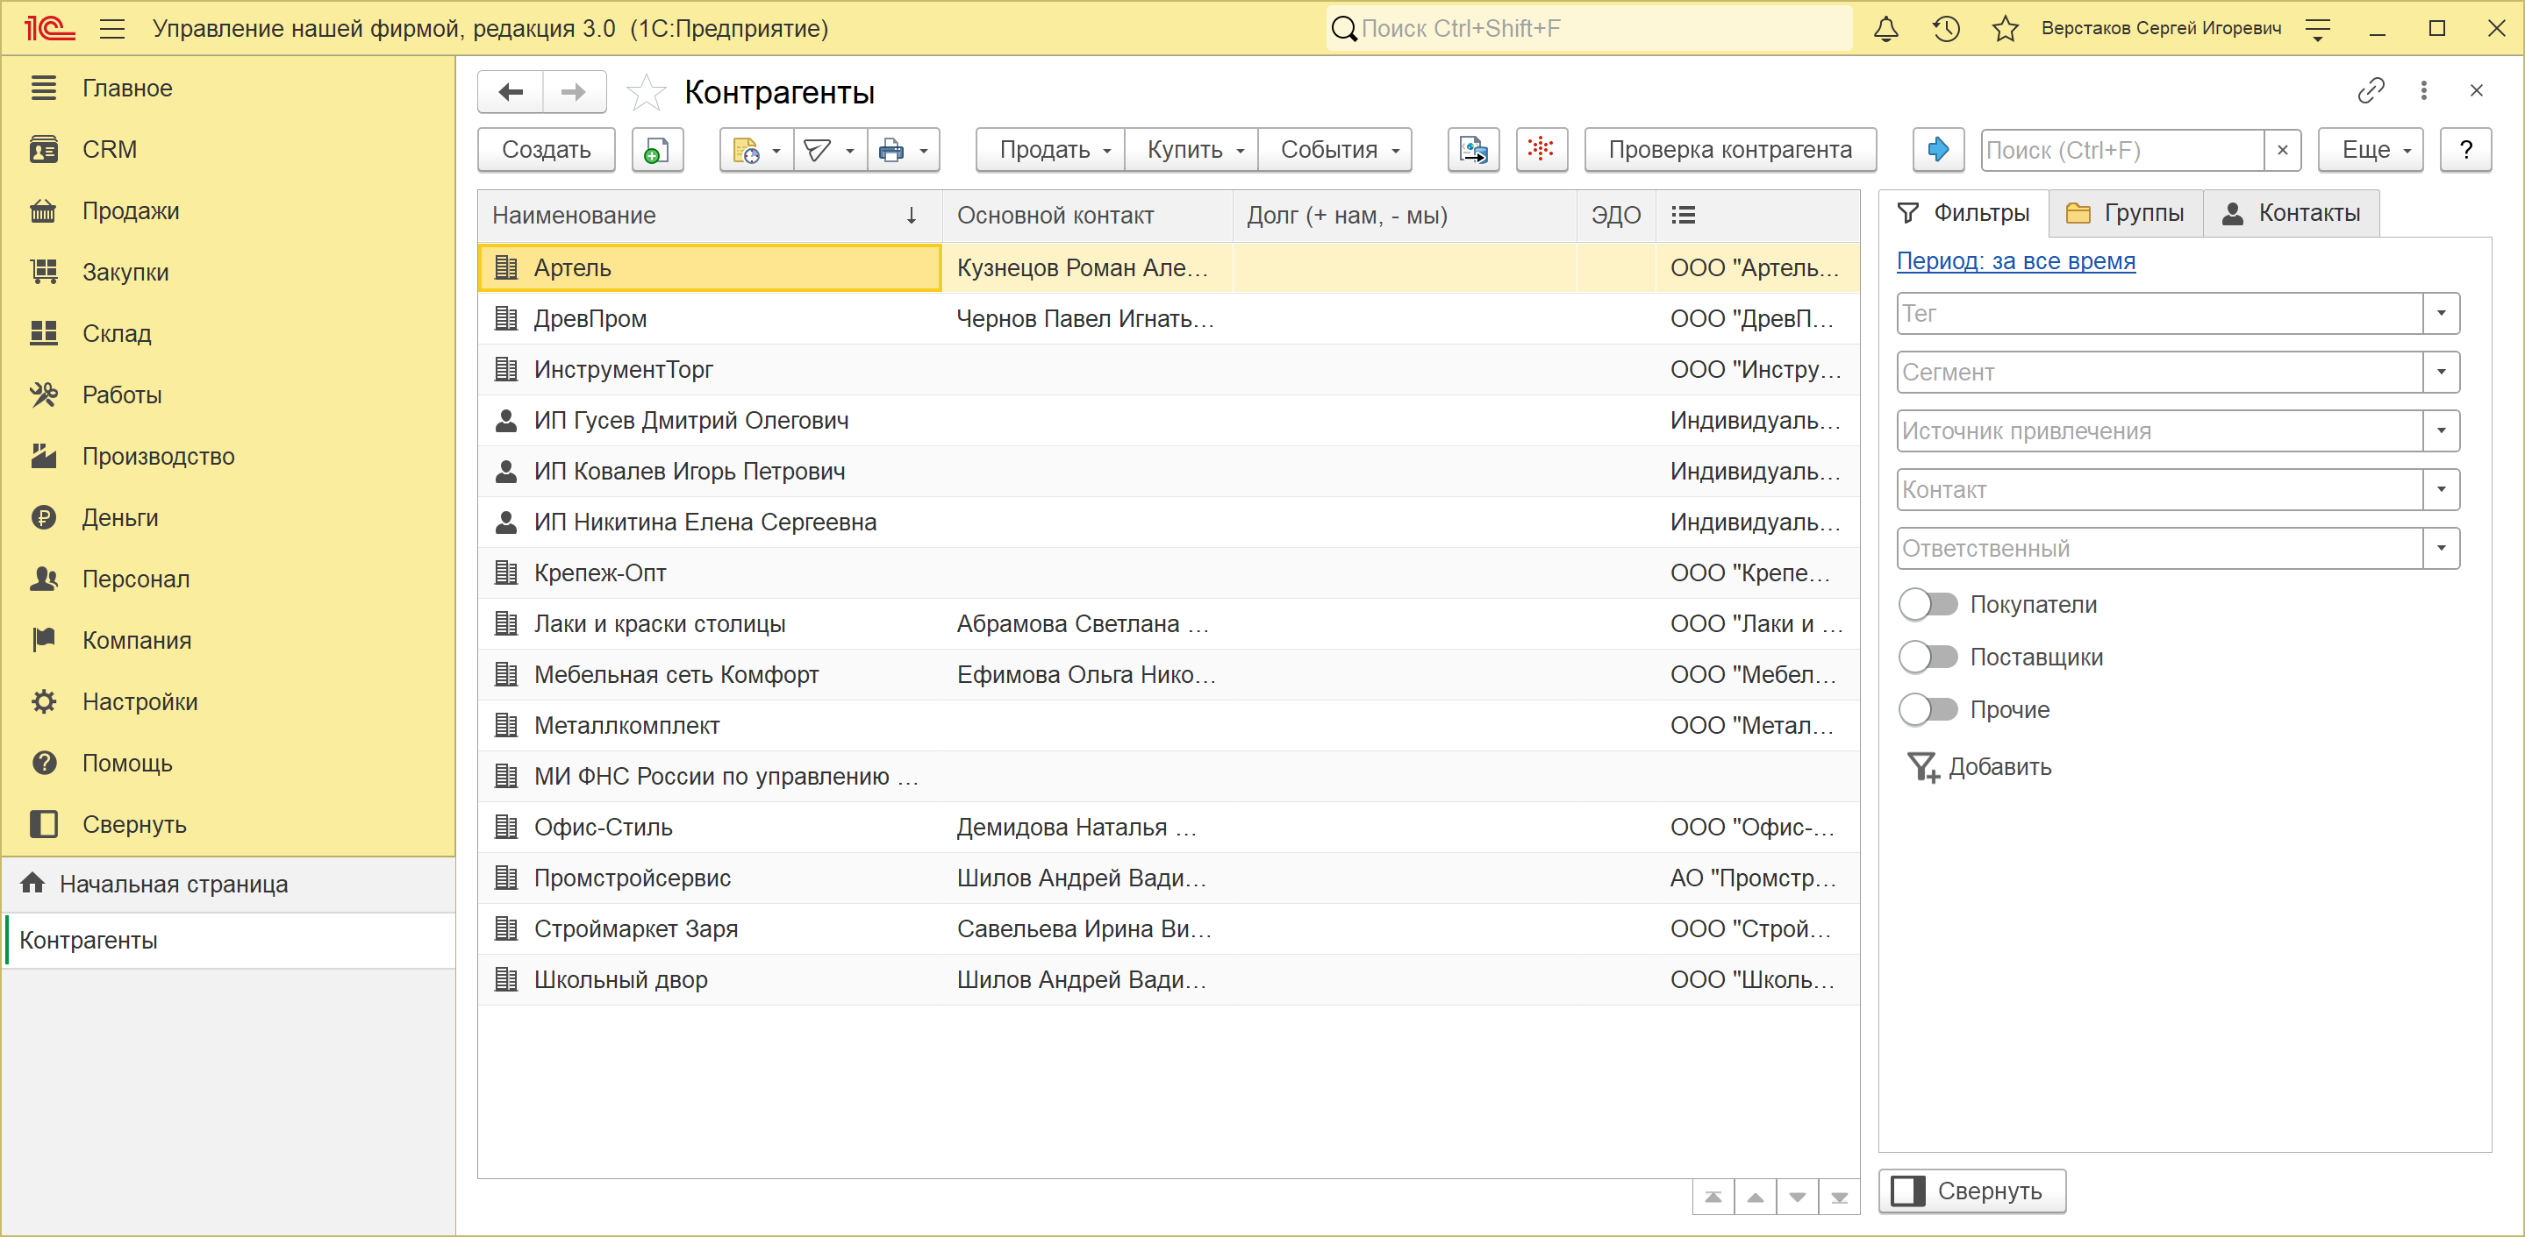The image size is (2525, 1237).
Task: Expand the Тег dropdown
Action: tap(2442, 313)
